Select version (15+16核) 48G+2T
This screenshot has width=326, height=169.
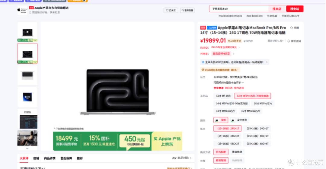click(x=228, y=144)
